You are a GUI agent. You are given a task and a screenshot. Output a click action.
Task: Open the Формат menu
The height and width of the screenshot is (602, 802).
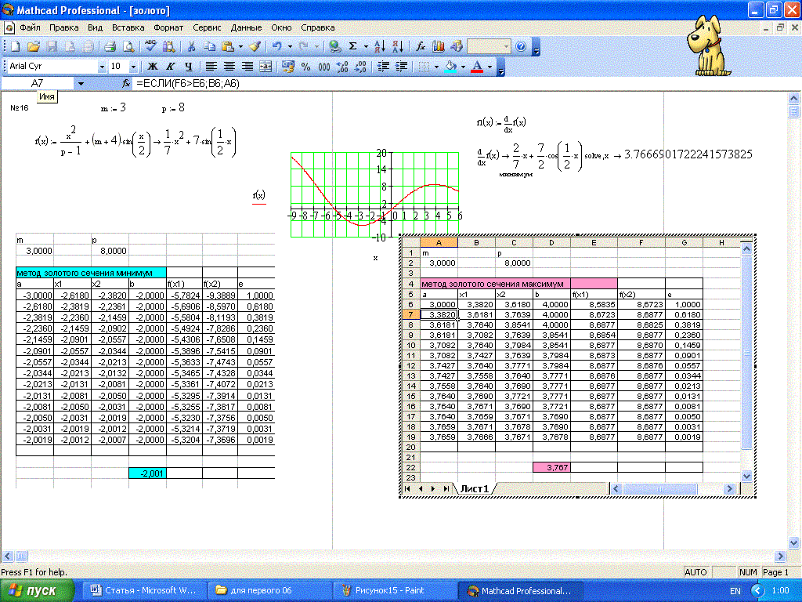[168, 27]
